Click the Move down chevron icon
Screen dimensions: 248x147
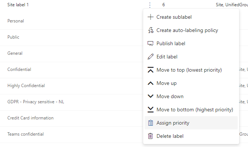coord(150,96)
